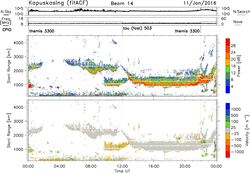Click the 'Nave' legend label
250x173 pixels.
point(238,22)
